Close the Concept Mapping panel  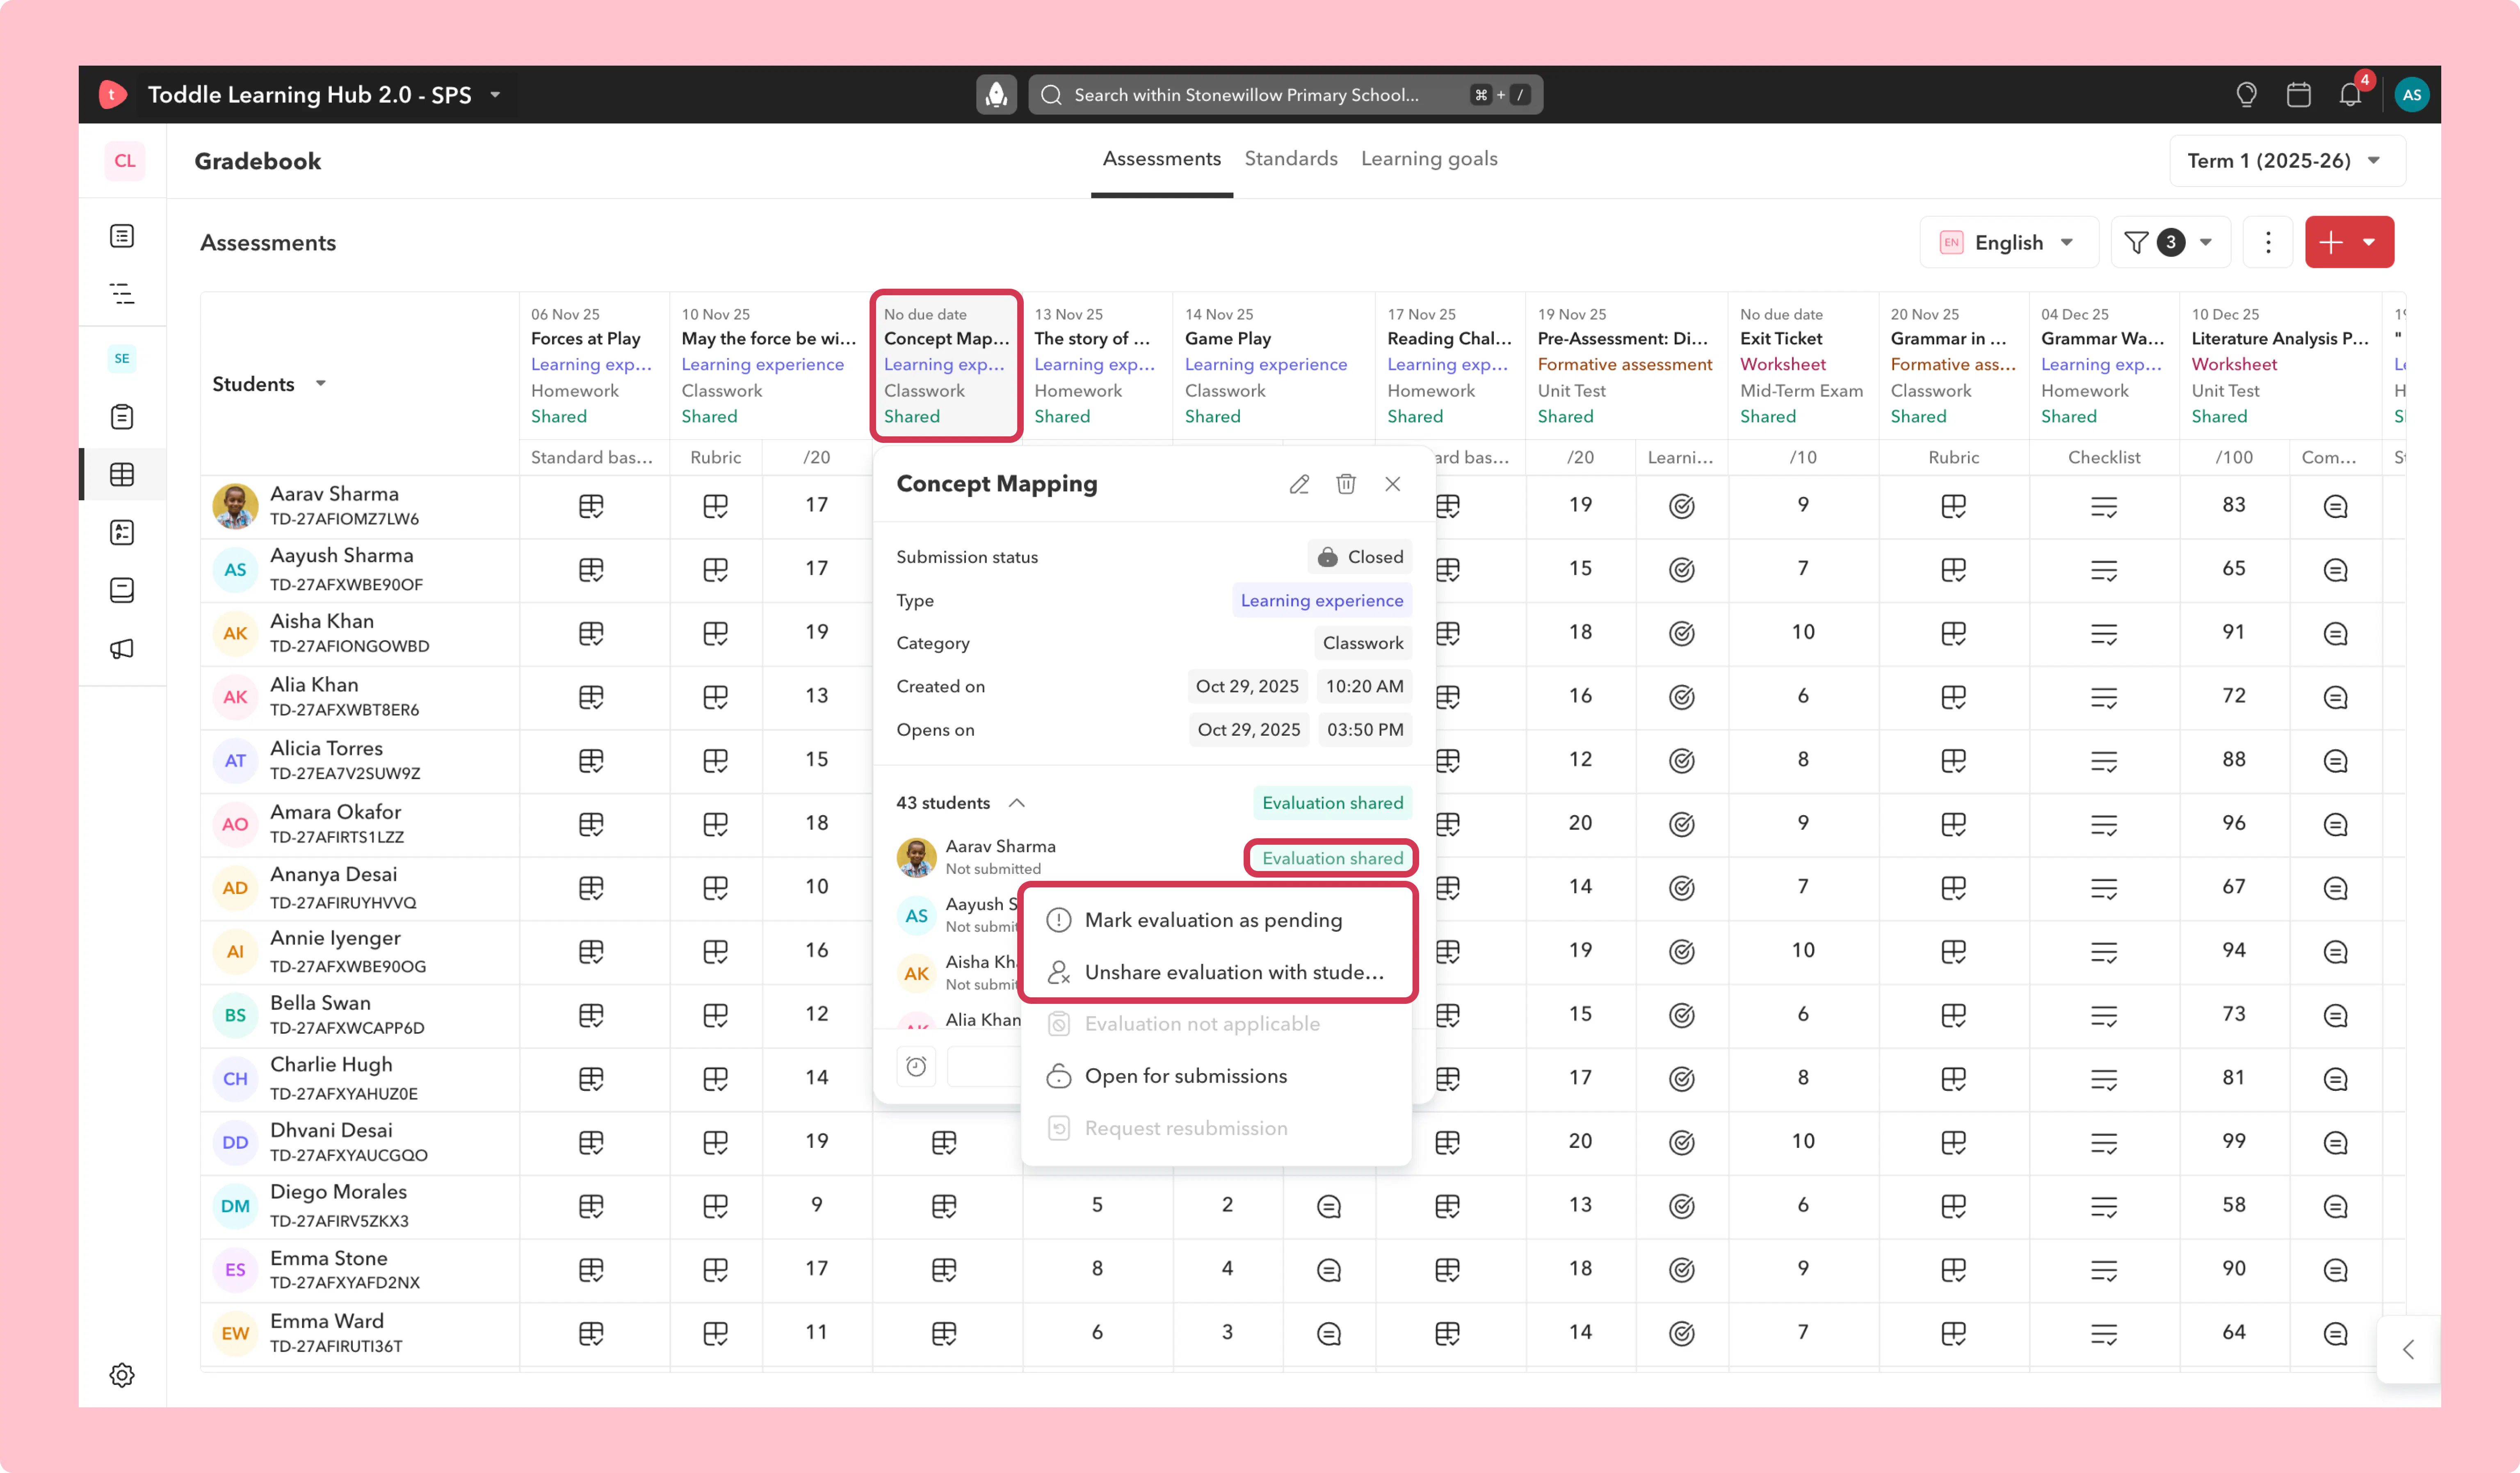point(1392,484)
